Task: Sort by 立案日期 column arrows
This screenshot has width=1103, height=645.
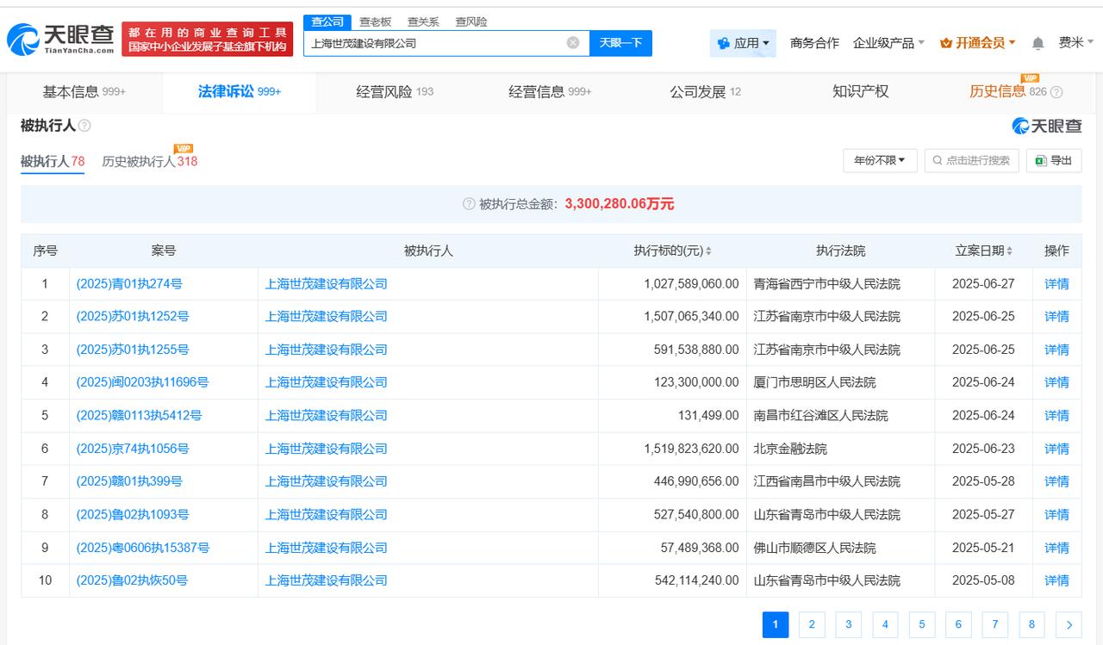Action: pos(1009,251)
